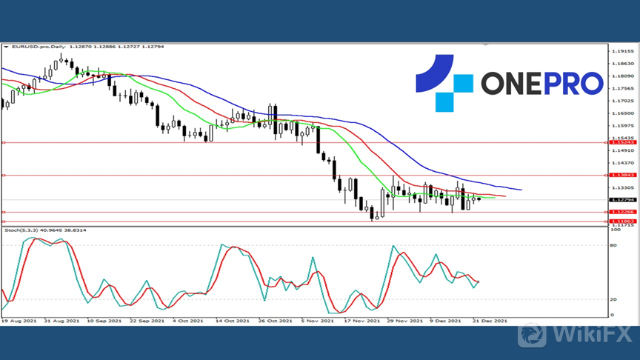Click the small triangle beside the EURUSD.pro title
Viewport: 640px width, 360px height.
[5, 47]
